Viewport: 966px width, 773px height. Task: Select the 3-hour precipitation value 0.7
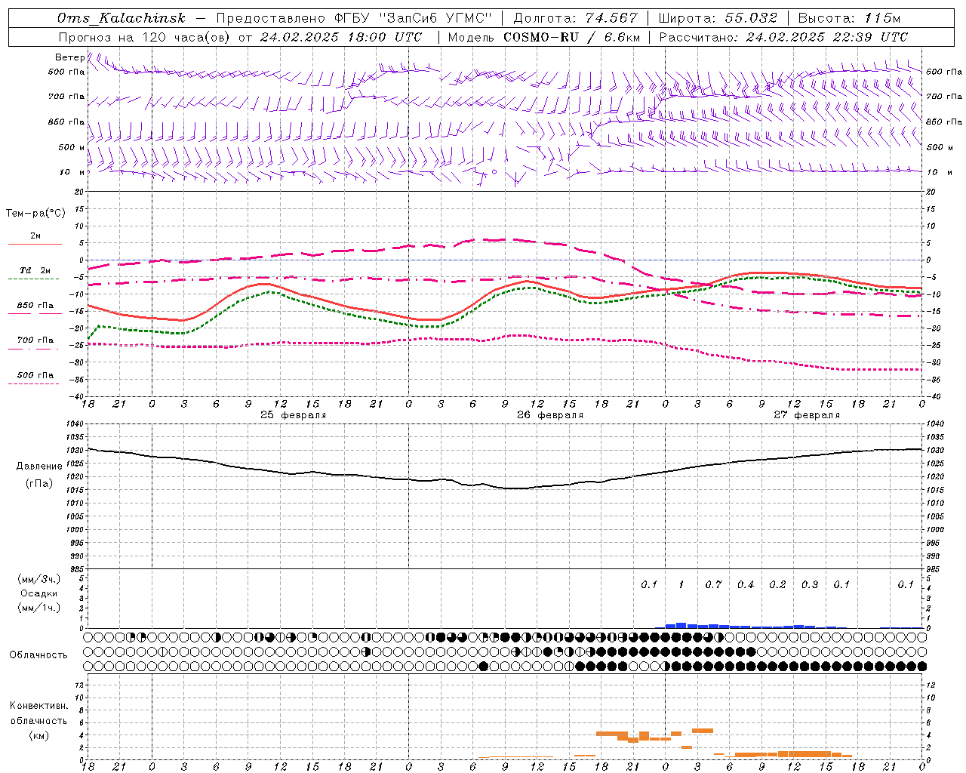[713, 585]
